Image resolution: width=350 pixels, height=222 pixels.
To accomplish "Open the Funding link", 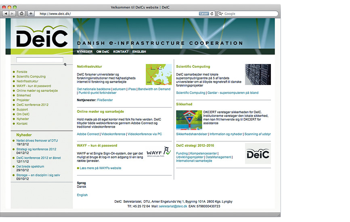I will coord(182,154).
